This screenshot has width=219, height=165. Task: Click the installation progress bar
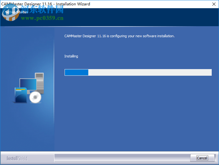(x=138, y=73)
